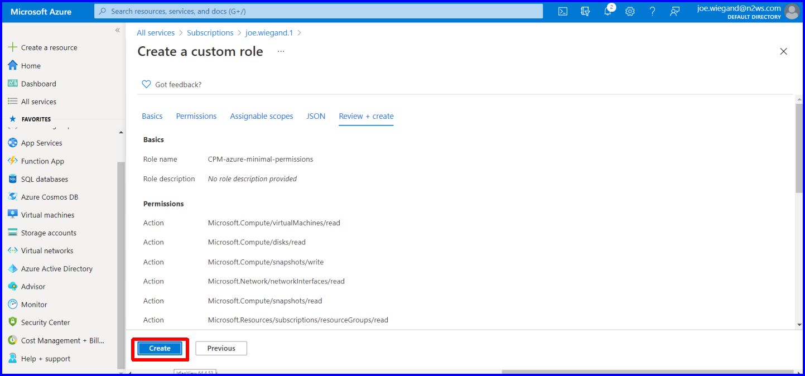
Task: Click the Virtual machines icon
Action: click(x=12, y=215)
